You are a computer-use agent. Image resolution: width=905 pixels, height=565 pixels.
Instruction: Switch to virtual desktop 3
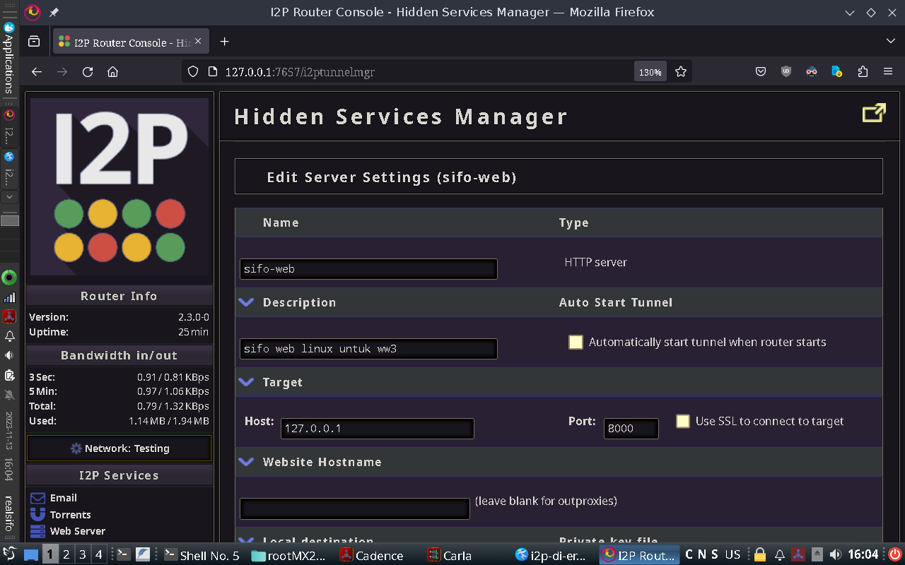(83, 554)
